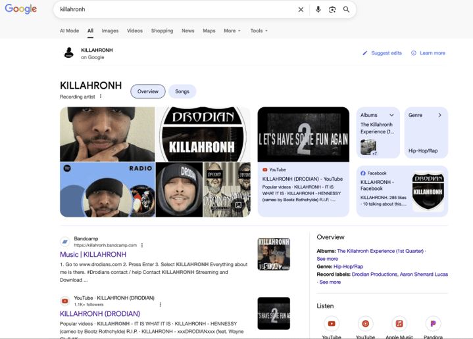The width and height of the screenshot is (473, 339).
Task: Click the Bandcamp favicon
Action: tap(65, 242)
